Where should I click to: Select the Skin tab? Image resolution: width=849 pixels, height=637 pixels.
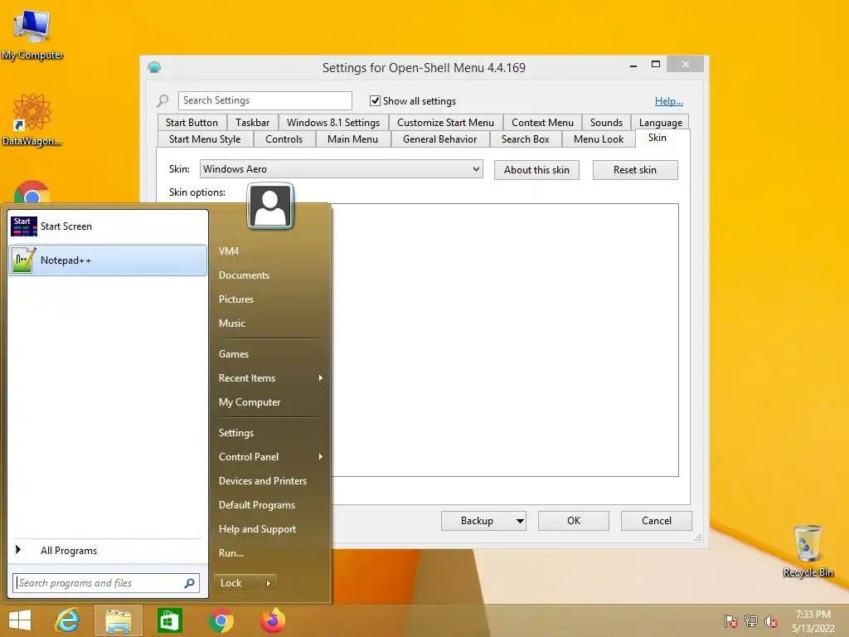pos(657,138)
